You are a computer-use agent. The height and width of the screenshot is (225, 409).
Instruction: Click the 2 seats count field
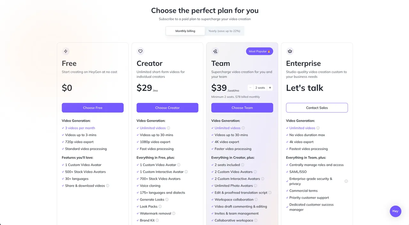tap(260, 88)
